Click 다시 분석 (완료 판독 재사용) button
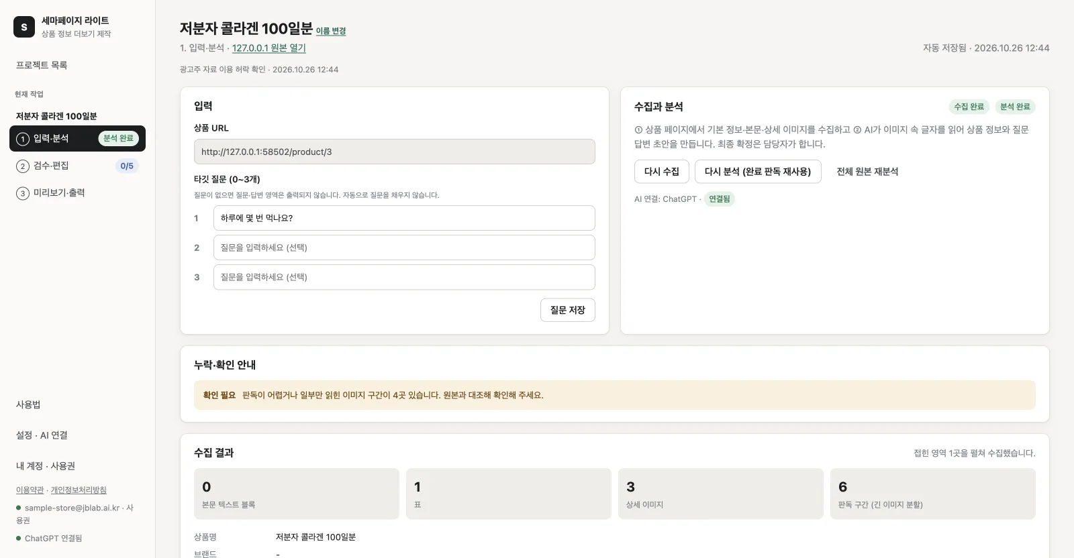The height and width of the screenshot is (558, 1074). tap(758, 172)
